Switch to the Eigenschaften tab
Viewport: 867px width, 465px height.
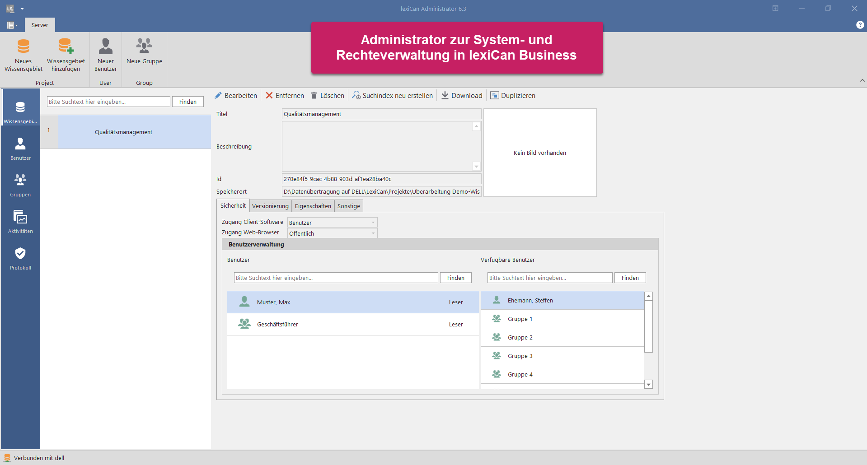pos(313,206)
